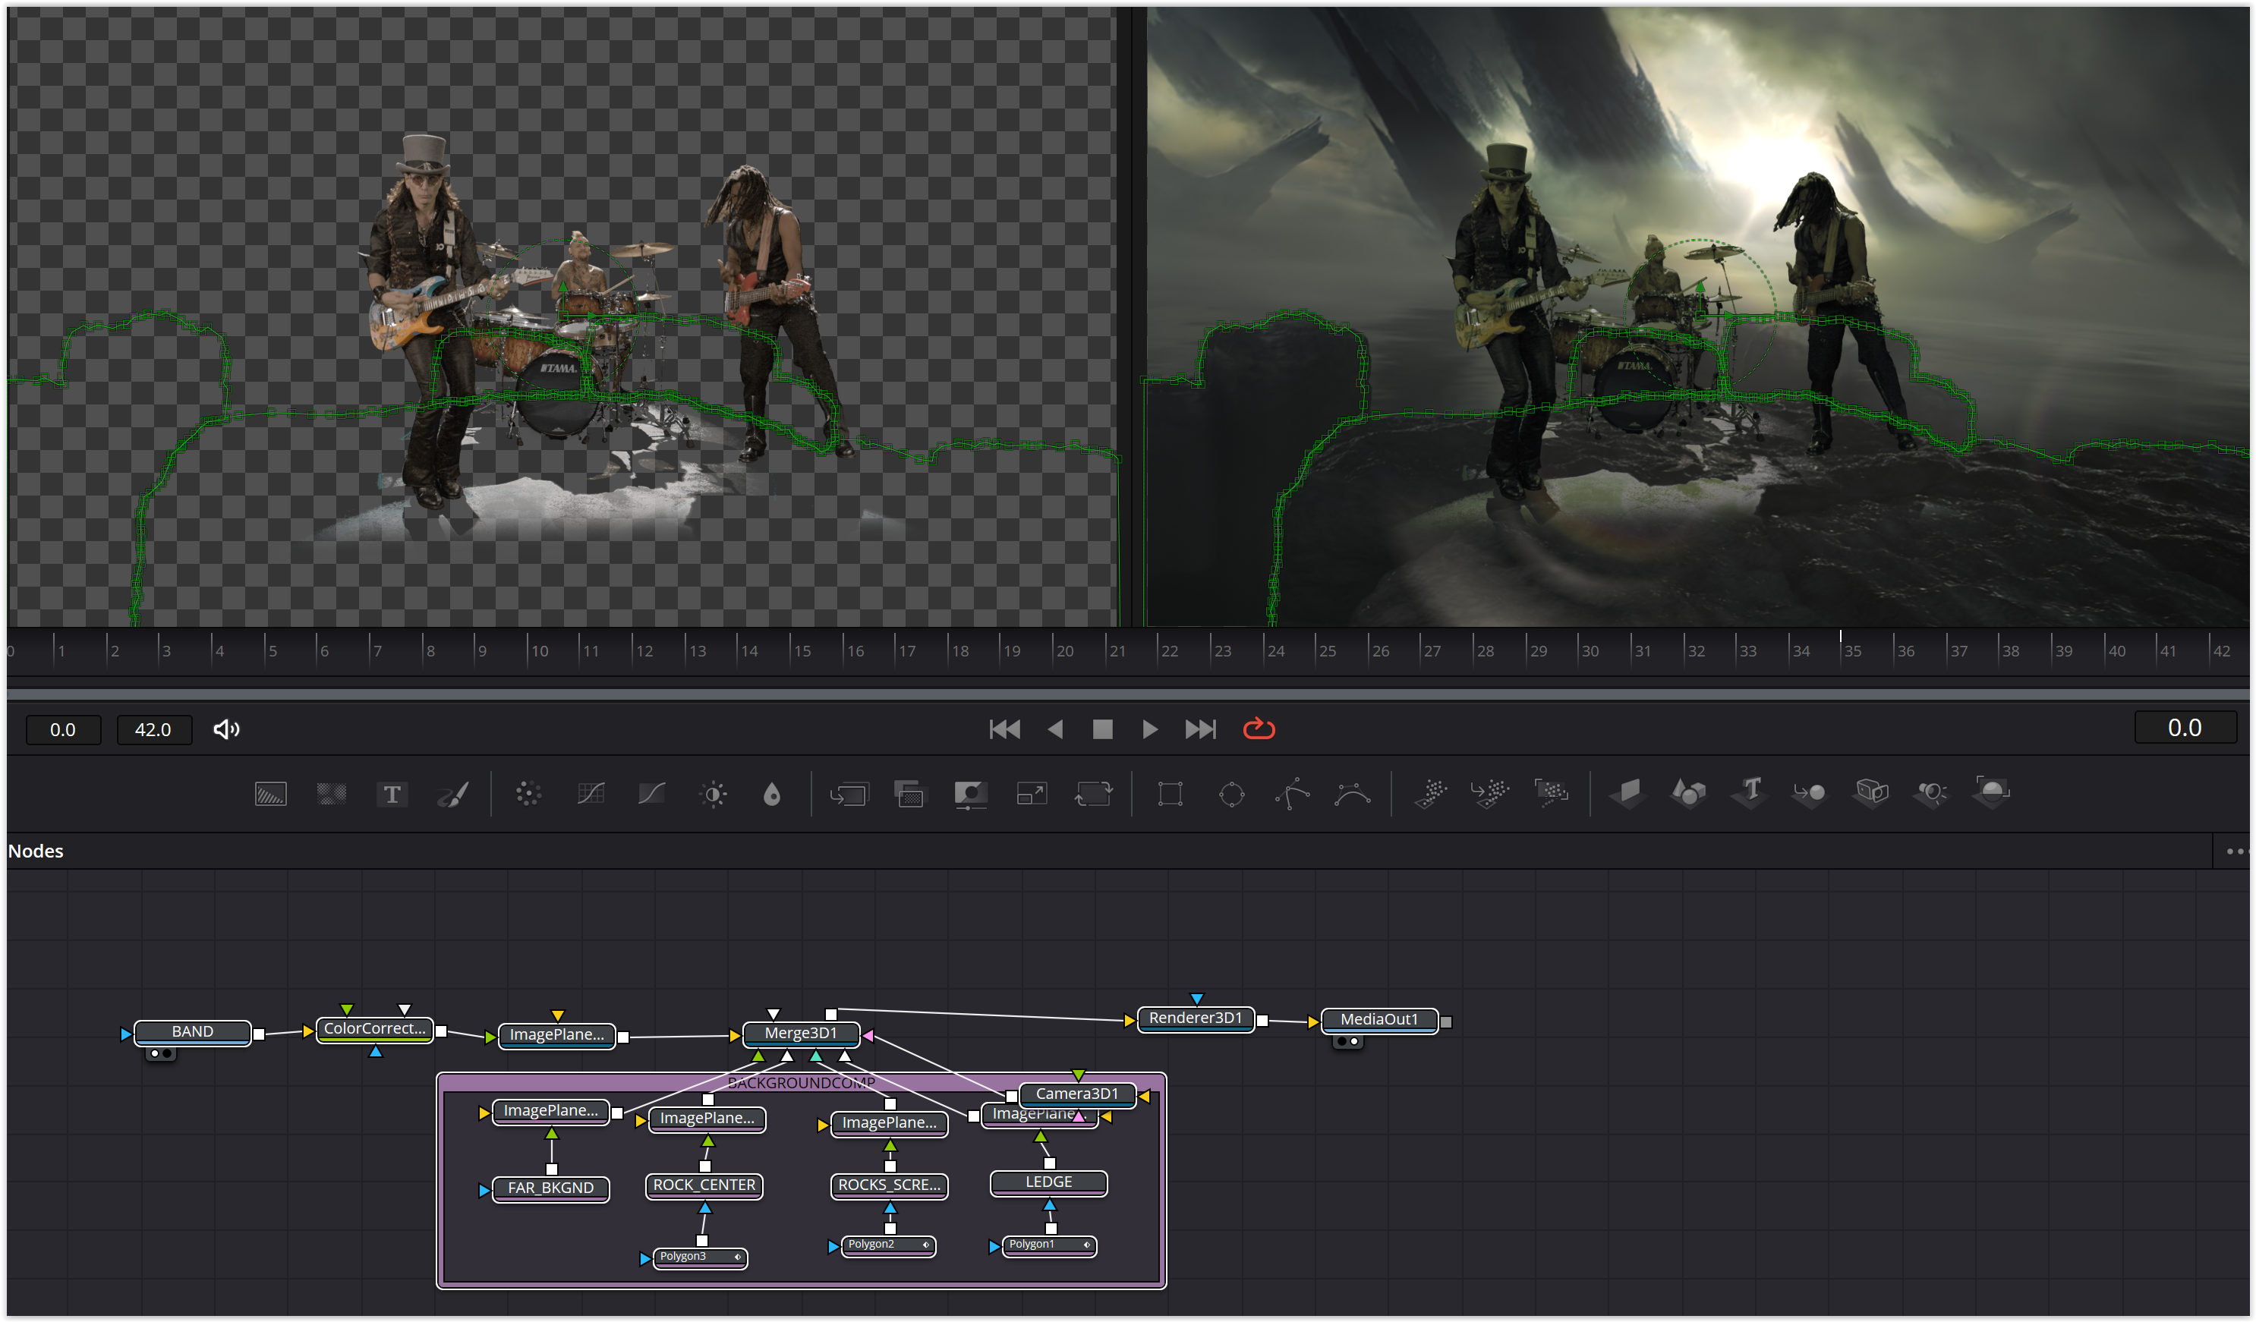Add a Color Corrector node from toolbar
The image size is (2256, 1322).
528,794
